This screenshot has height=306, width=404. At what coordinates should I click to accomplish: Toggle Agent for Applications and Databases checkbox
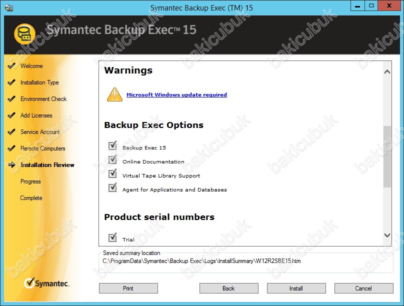click(x=112, y=187)
